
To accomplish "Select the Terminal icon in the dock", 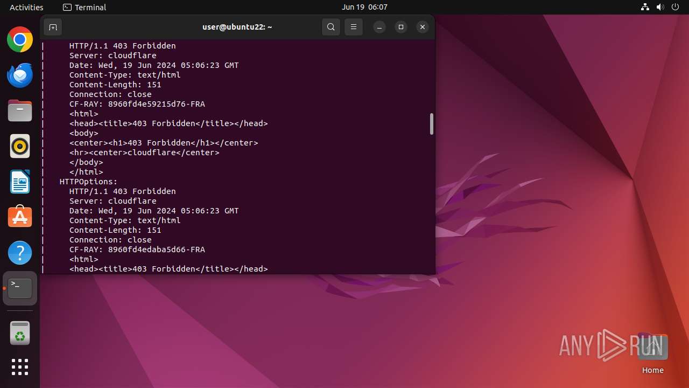I will pyautogui.click(x=20, y=288).
